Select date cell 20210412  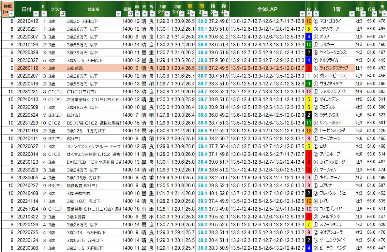tap(27, 21)
